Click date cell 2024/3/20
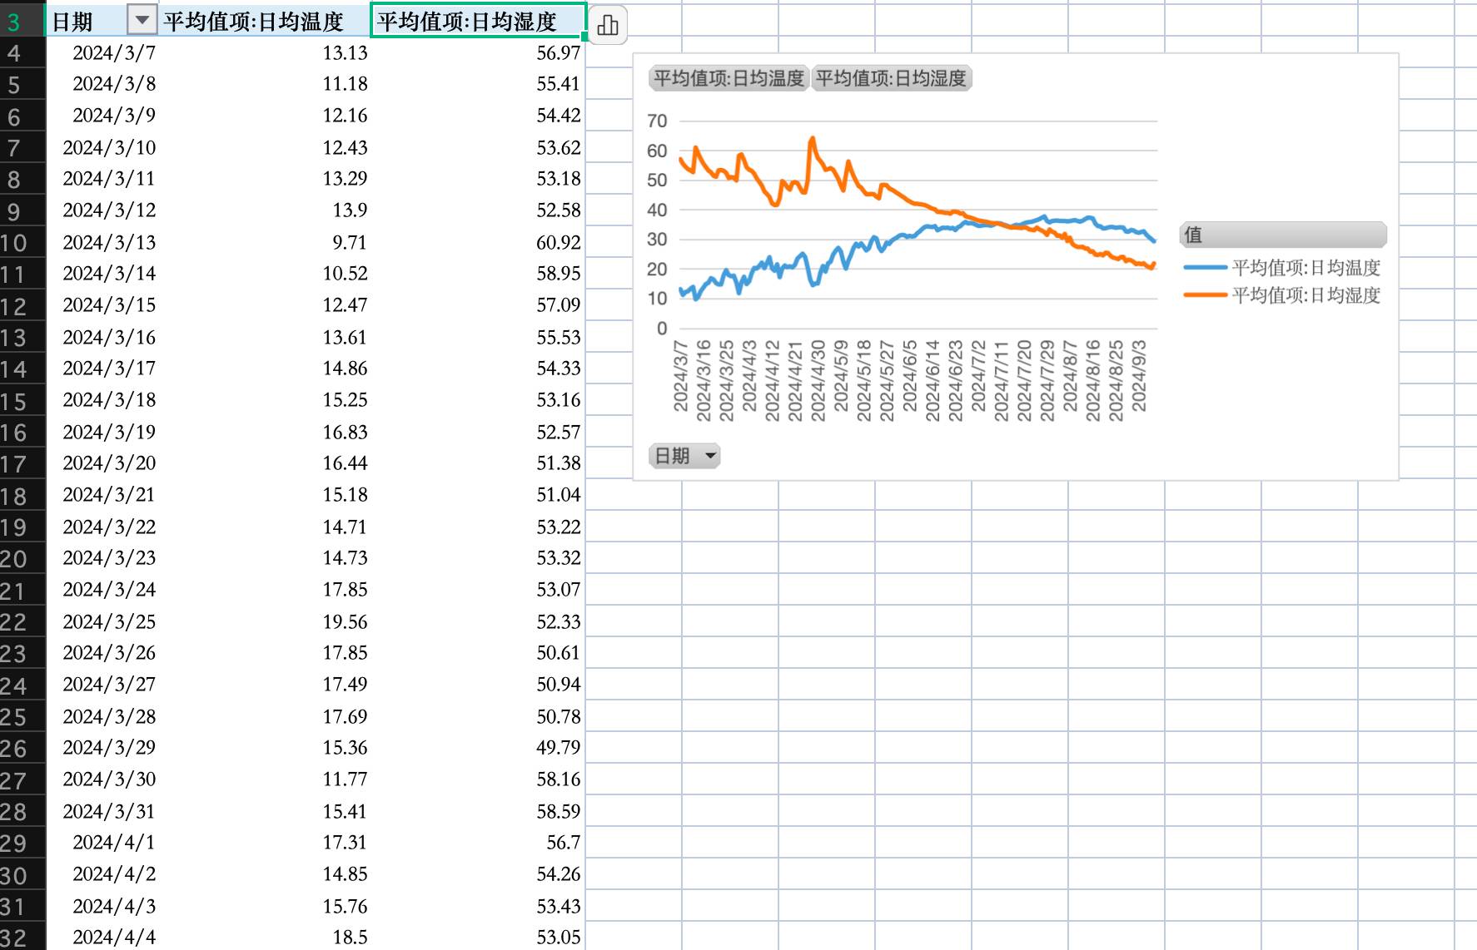This screenshot has height=950, width=1477. (x=109, y=463)
